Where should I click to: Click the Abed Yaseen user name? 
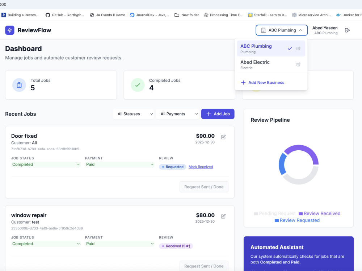point(325,28)
